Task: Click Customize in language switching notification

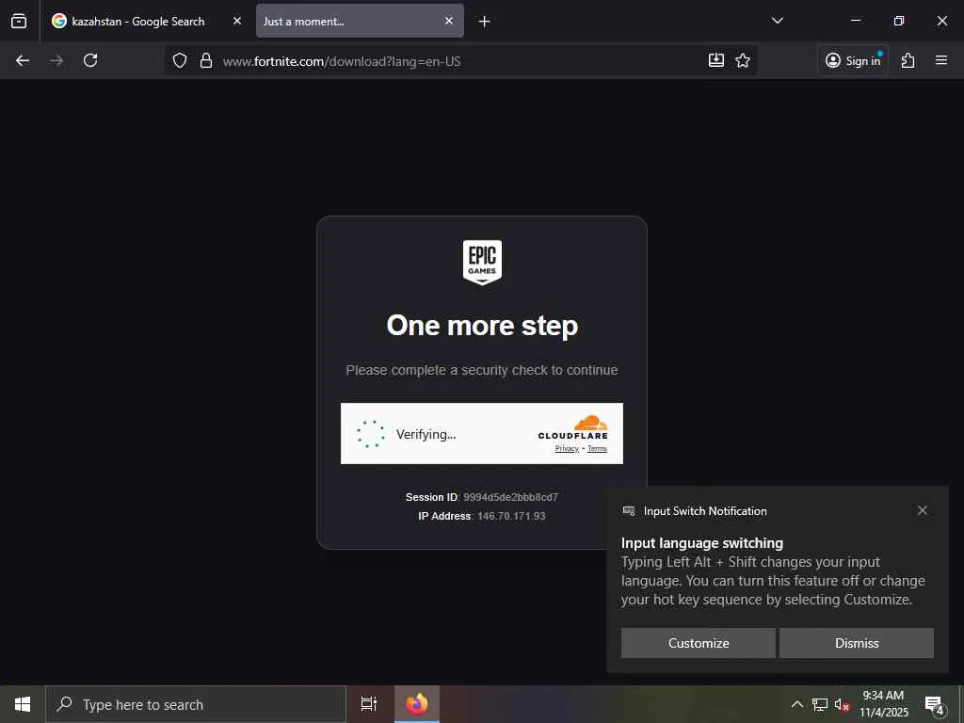Action: coord(699,643)
